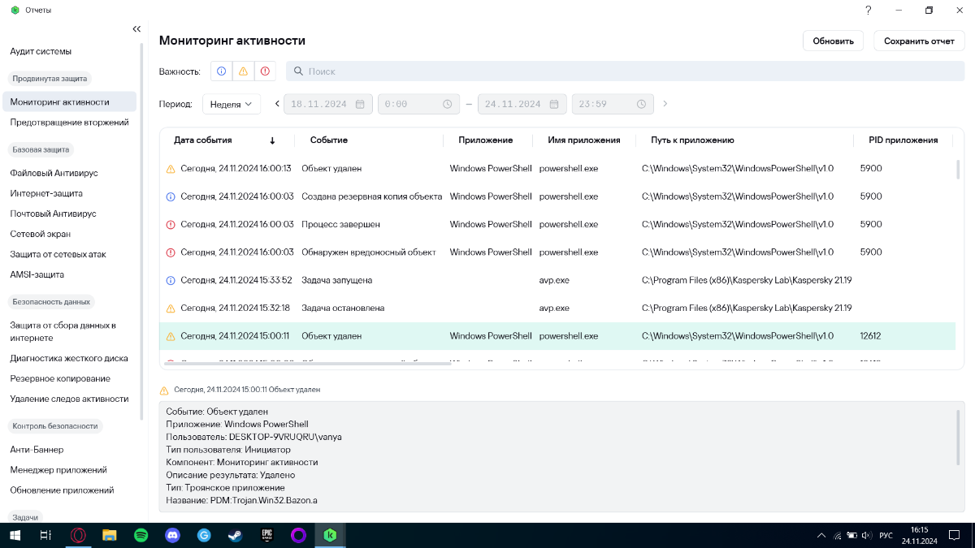Open Kaspersky from the taskbar
The width and height of the screenshot is (975, 548).
(x=330, y=535)
